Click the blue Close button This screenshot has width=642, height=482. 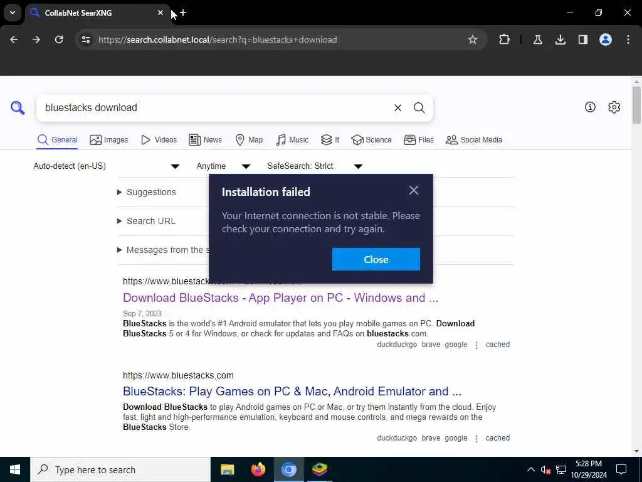click(x=376, y=259)
